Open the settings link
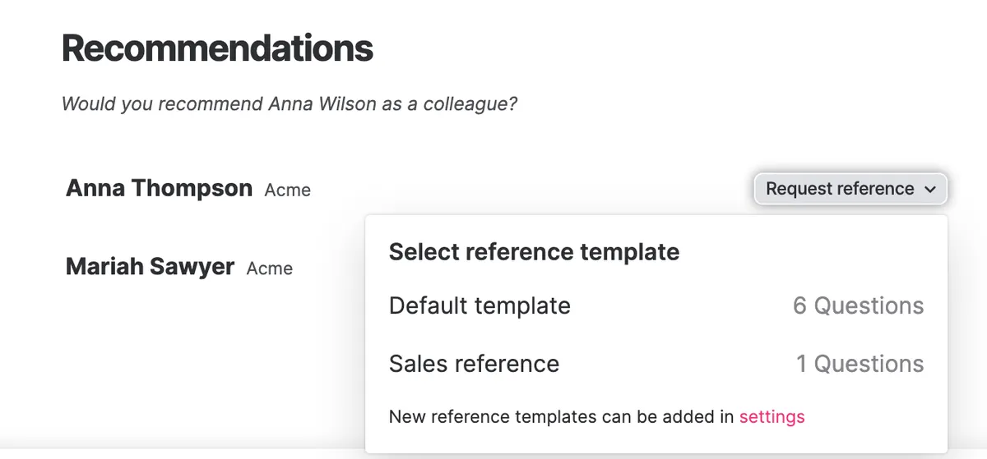 click(x=772, y=416)
